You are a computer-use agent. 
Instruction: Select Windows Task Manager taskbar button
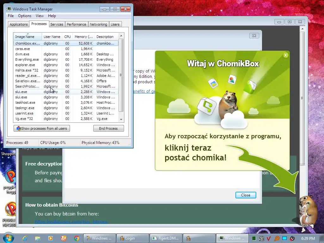[x=232, y=238]
